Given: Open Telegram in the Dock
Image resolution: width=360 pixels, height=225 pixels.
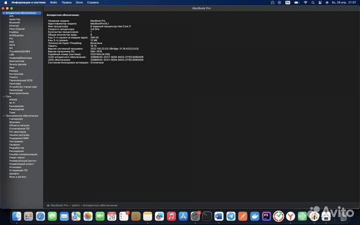Looking at the screenshot, I should [231, 216].
